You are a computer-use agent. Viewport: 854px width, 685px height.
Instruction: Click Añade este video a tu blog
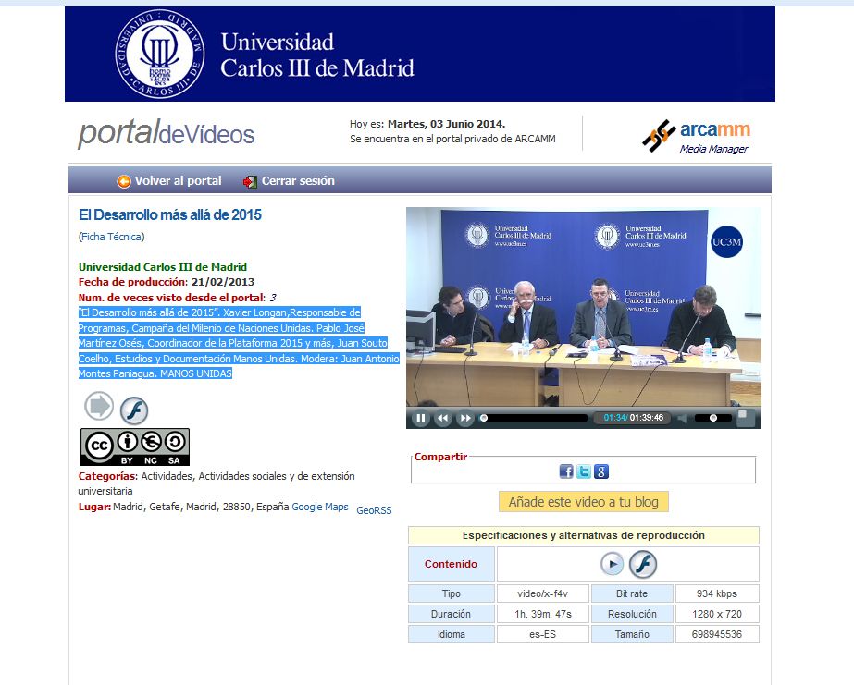583,502
